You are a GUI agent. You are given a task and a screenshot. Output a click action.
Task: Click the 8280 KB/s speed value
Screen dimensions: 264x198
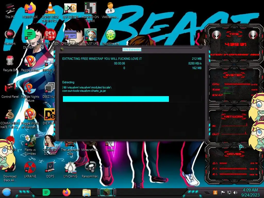(195, 63)
